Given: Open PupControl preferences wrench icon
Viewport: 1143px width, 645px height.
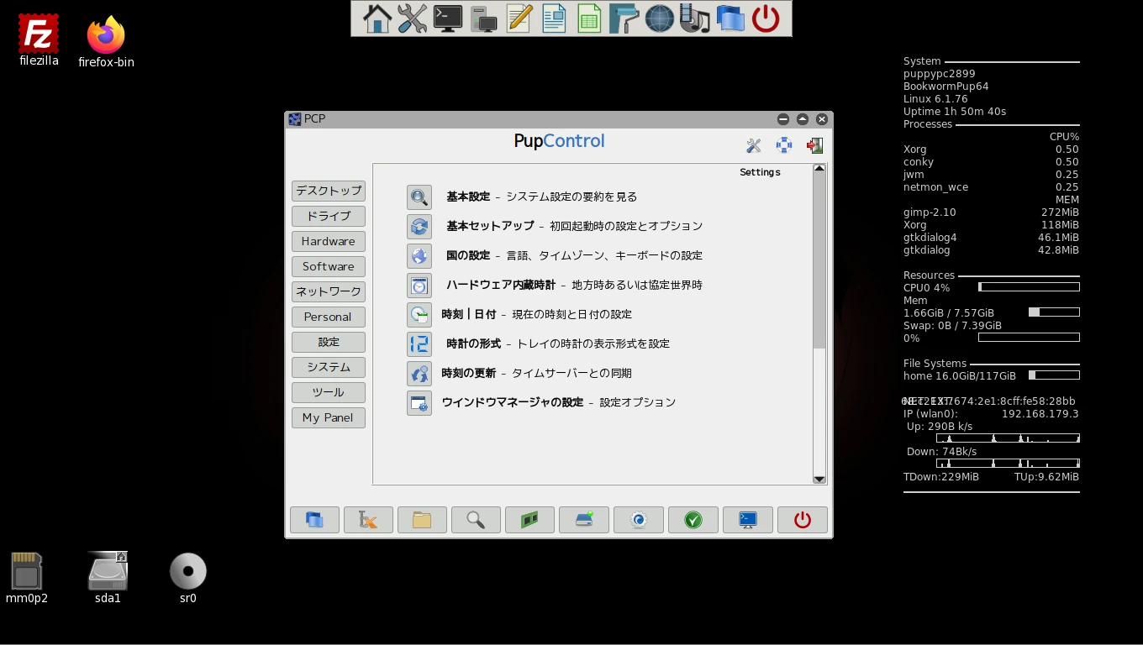Looking at the screenshot, I should pos(753,145).
